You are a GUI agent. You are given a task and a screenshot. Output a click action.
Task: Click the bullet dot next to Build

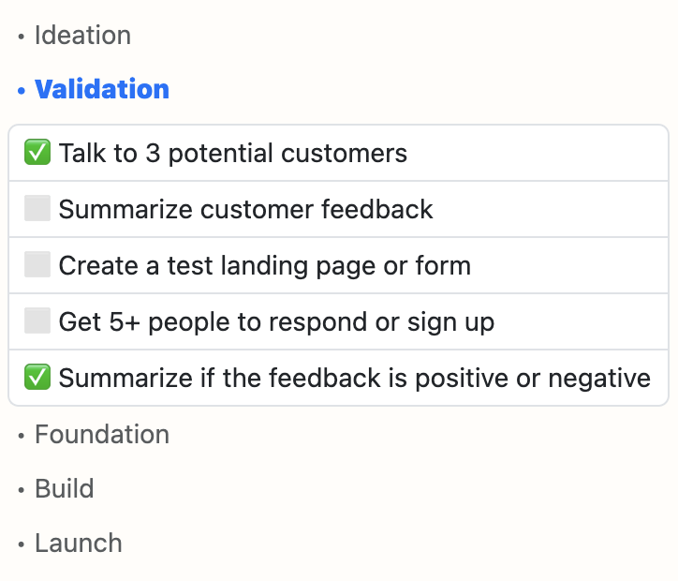click(x=22, y=491)
